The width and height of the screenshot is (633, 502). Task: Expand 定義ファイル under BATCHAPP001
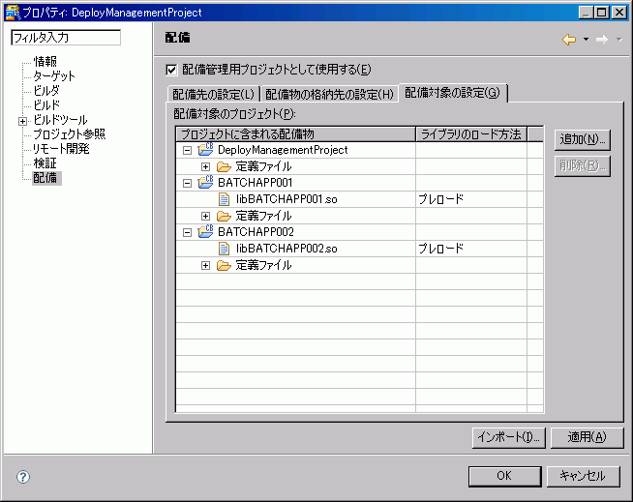(205, 217)
